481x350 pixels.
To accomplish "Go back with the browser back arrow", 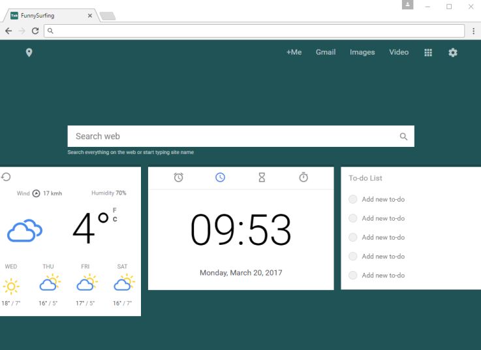I will tap(8, 31).
